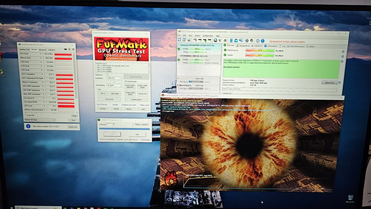Click the question-mark help icon in Hard Disk Sentinel toolbar
Image resolution: width=371 pixels, height=209 pixels.
click(258, 41)
